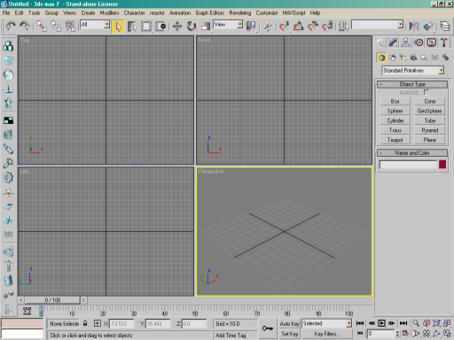Image resolution: width=454 pixels, height=340 pixels.
Task: Click the Pyramid primitive button
Action: point(430,130)
